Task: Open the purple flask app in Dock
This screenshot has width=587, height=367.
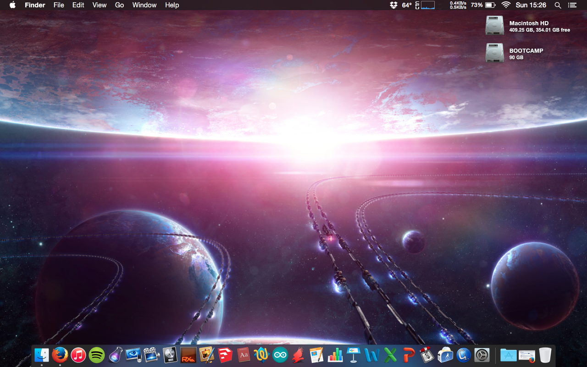Action: click(115, 355)
